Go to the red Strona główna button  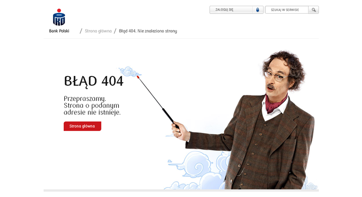pyautogui.click(x=82, y=126)
